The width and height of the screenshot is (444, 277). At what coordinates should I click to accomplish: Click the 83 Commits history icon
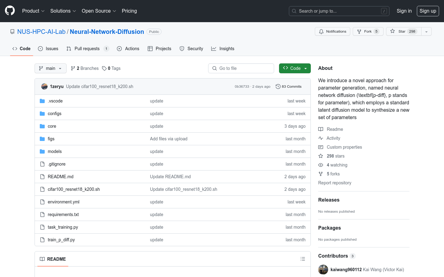tap(278, 86)
